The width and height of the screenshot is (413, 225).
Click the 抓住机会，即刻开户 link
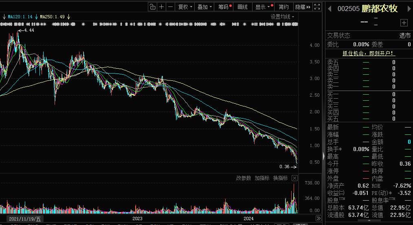pos(369,53)
